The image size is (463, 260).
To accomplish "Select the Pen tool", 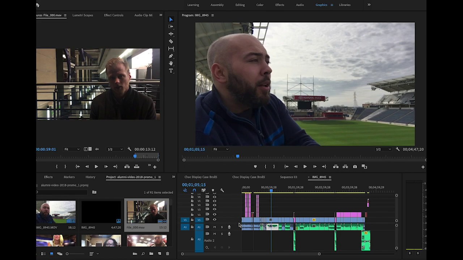I will (x=171, y=56).
